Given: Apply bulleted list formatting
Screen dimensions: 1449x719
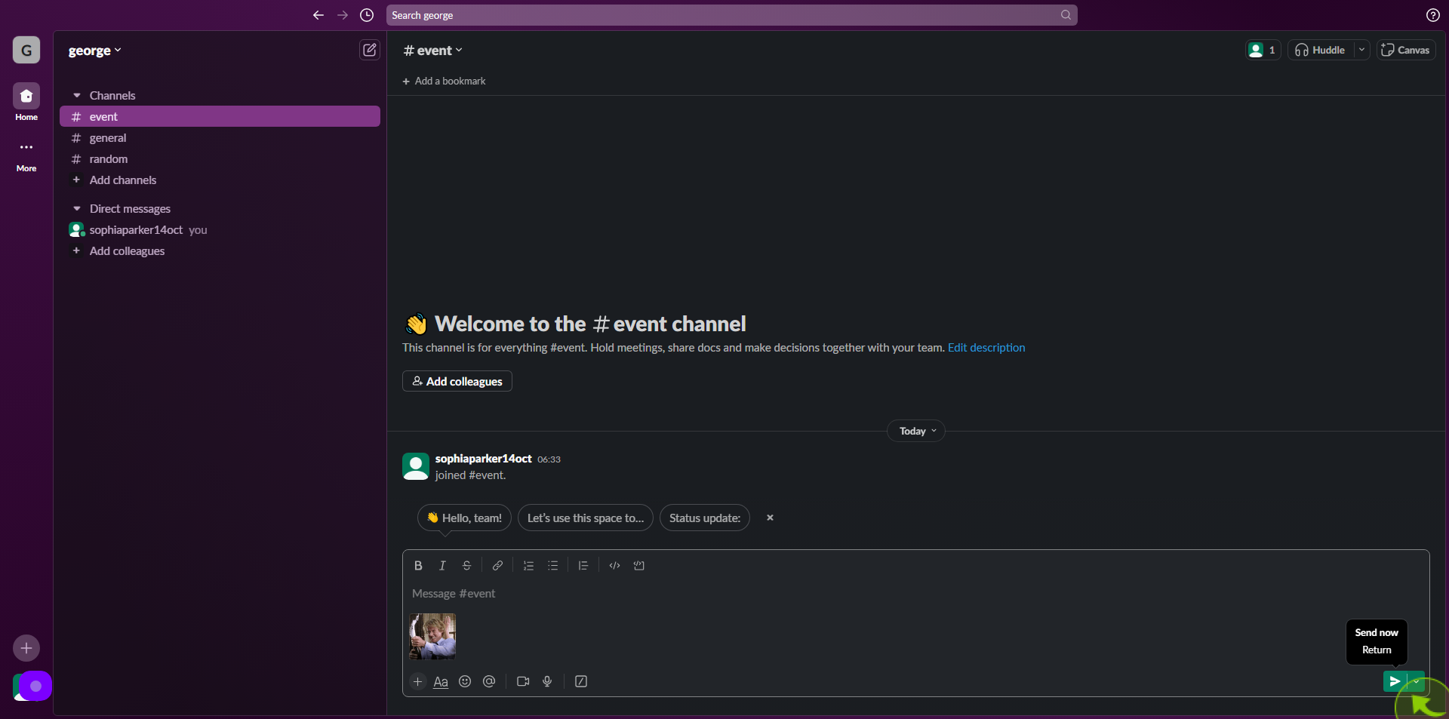Looking at the screenshot, I should [x=552, y=566].
